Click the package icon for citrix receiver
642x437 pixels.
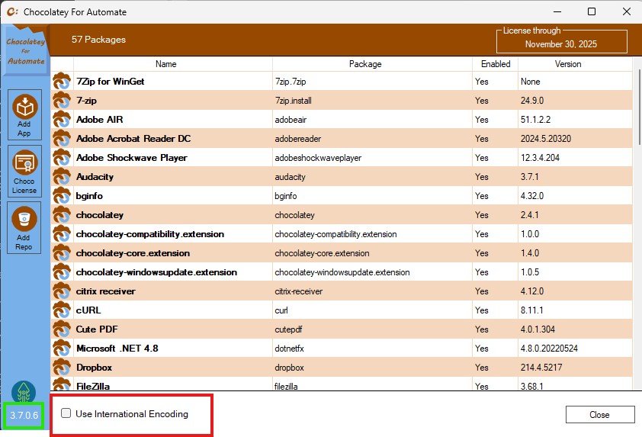(62, 291)
